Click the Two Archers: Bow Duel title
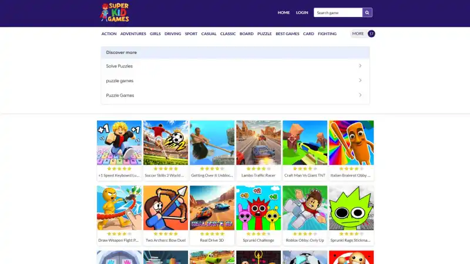This screenshot has height=264, width=470. point(166,241)
